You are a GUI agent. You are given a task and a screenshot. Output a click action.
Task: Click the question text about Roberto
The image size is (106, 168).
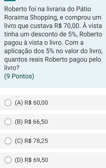point(53,38)
